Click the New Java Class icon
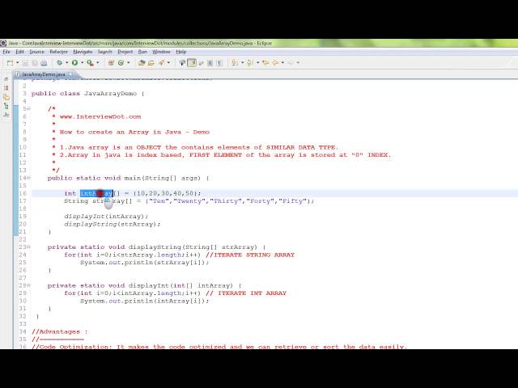 (x=121, y=63)
